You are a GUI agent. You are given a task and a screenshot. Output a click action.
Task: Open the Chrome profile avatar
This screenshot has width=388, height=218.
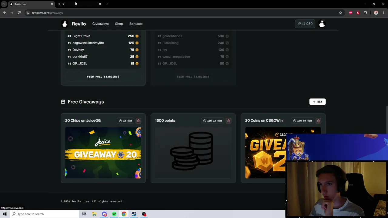[x=376, y=13]
